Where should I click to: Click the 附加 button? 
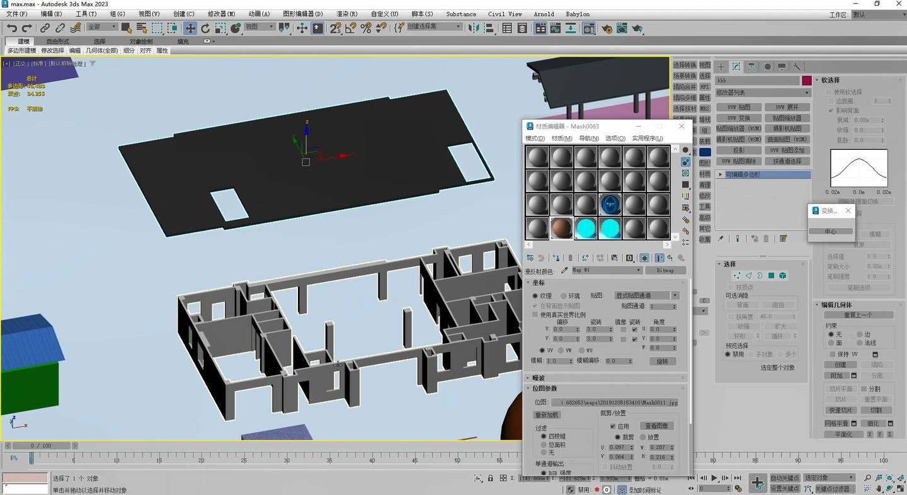coord(836,376)
